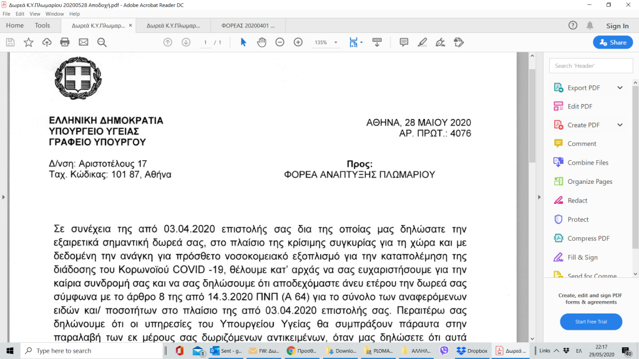Select the highlight text pen tool
This screenshot has width=639, height=359.
pos(422,42)
